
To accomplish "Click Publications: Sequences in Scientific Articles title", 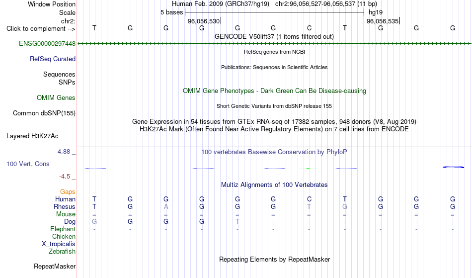I will (x=274, y=67).
